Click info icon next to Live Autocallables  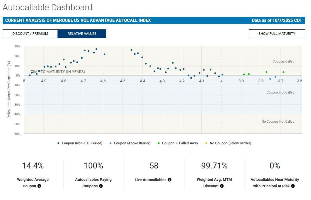[x=170, y=180]
